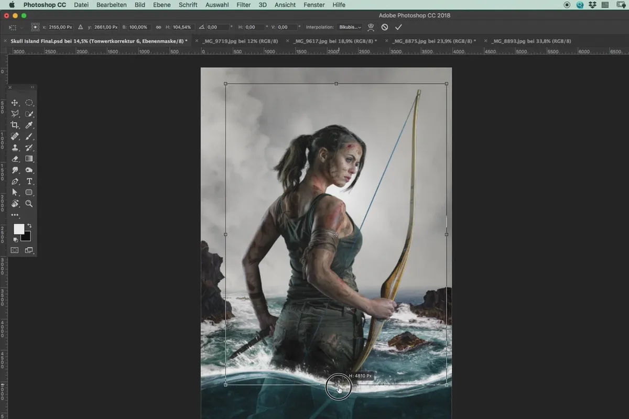Select the Elliptical Marquee tool
The height and width of the screenshot is (419, 629).
coord(29,103)
